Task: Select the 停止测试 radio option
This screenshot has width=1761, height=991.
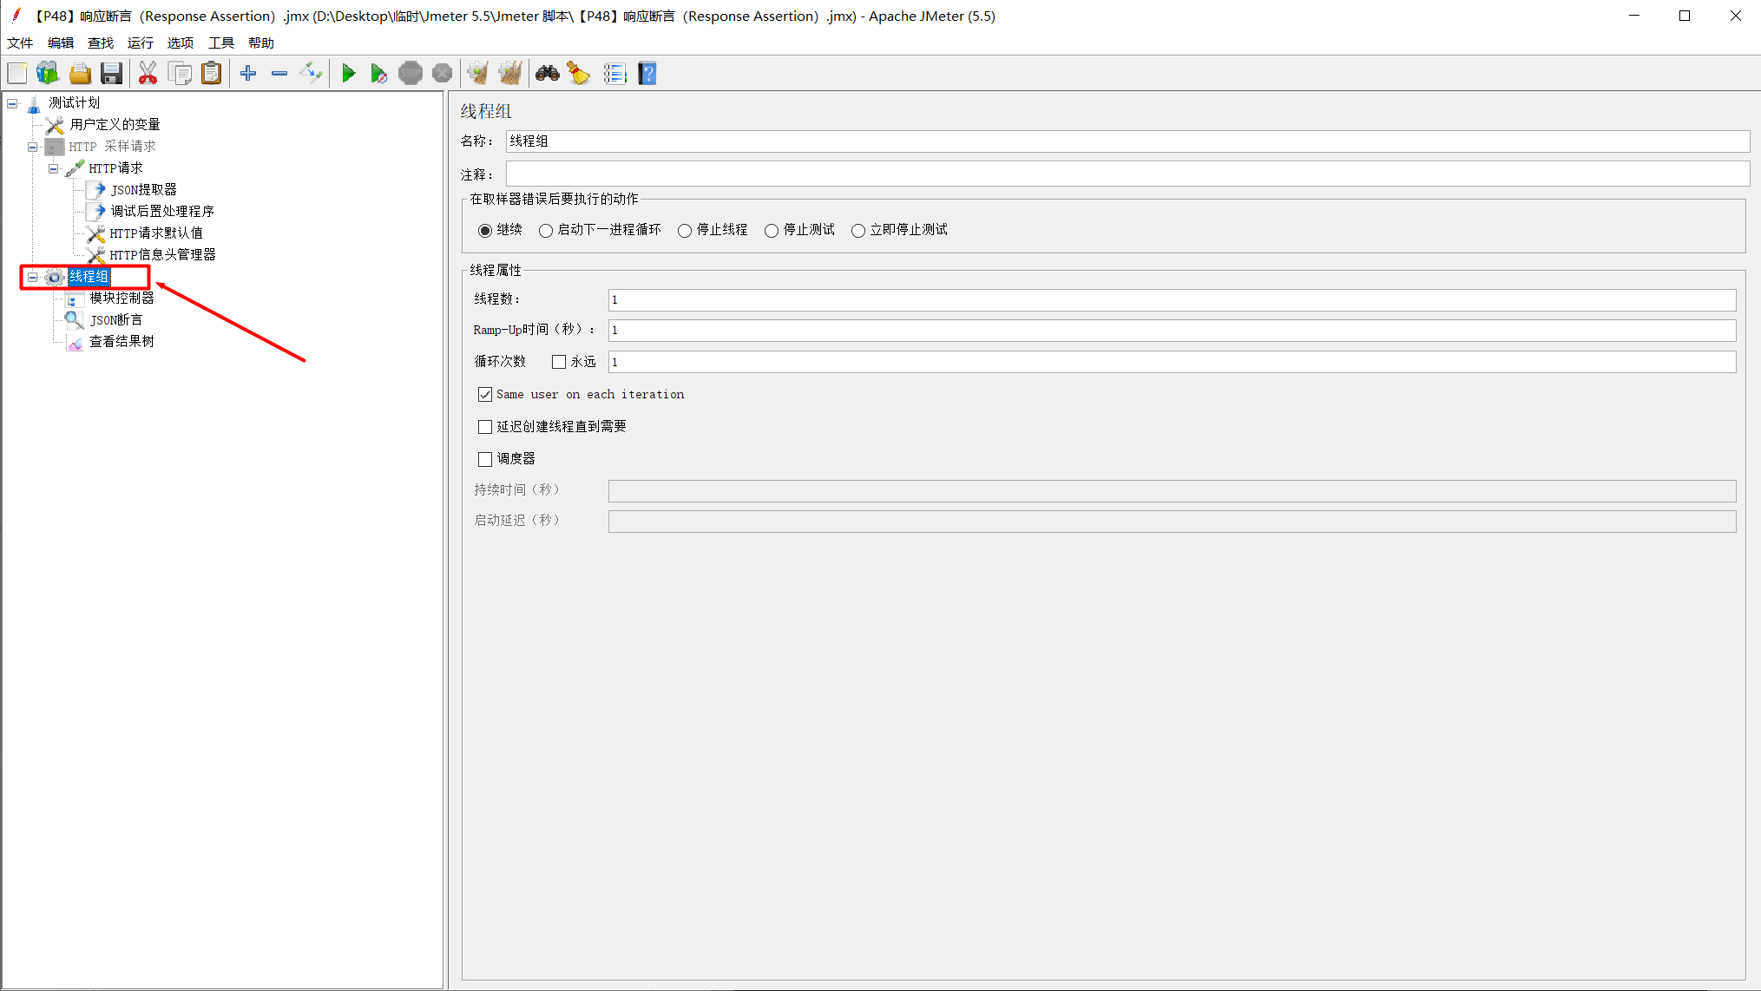Action: 772,230
